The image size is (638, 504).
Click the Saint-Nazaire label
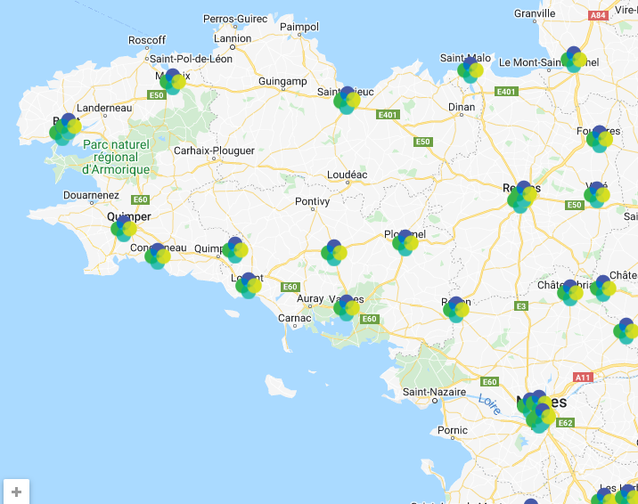point(434,392)
